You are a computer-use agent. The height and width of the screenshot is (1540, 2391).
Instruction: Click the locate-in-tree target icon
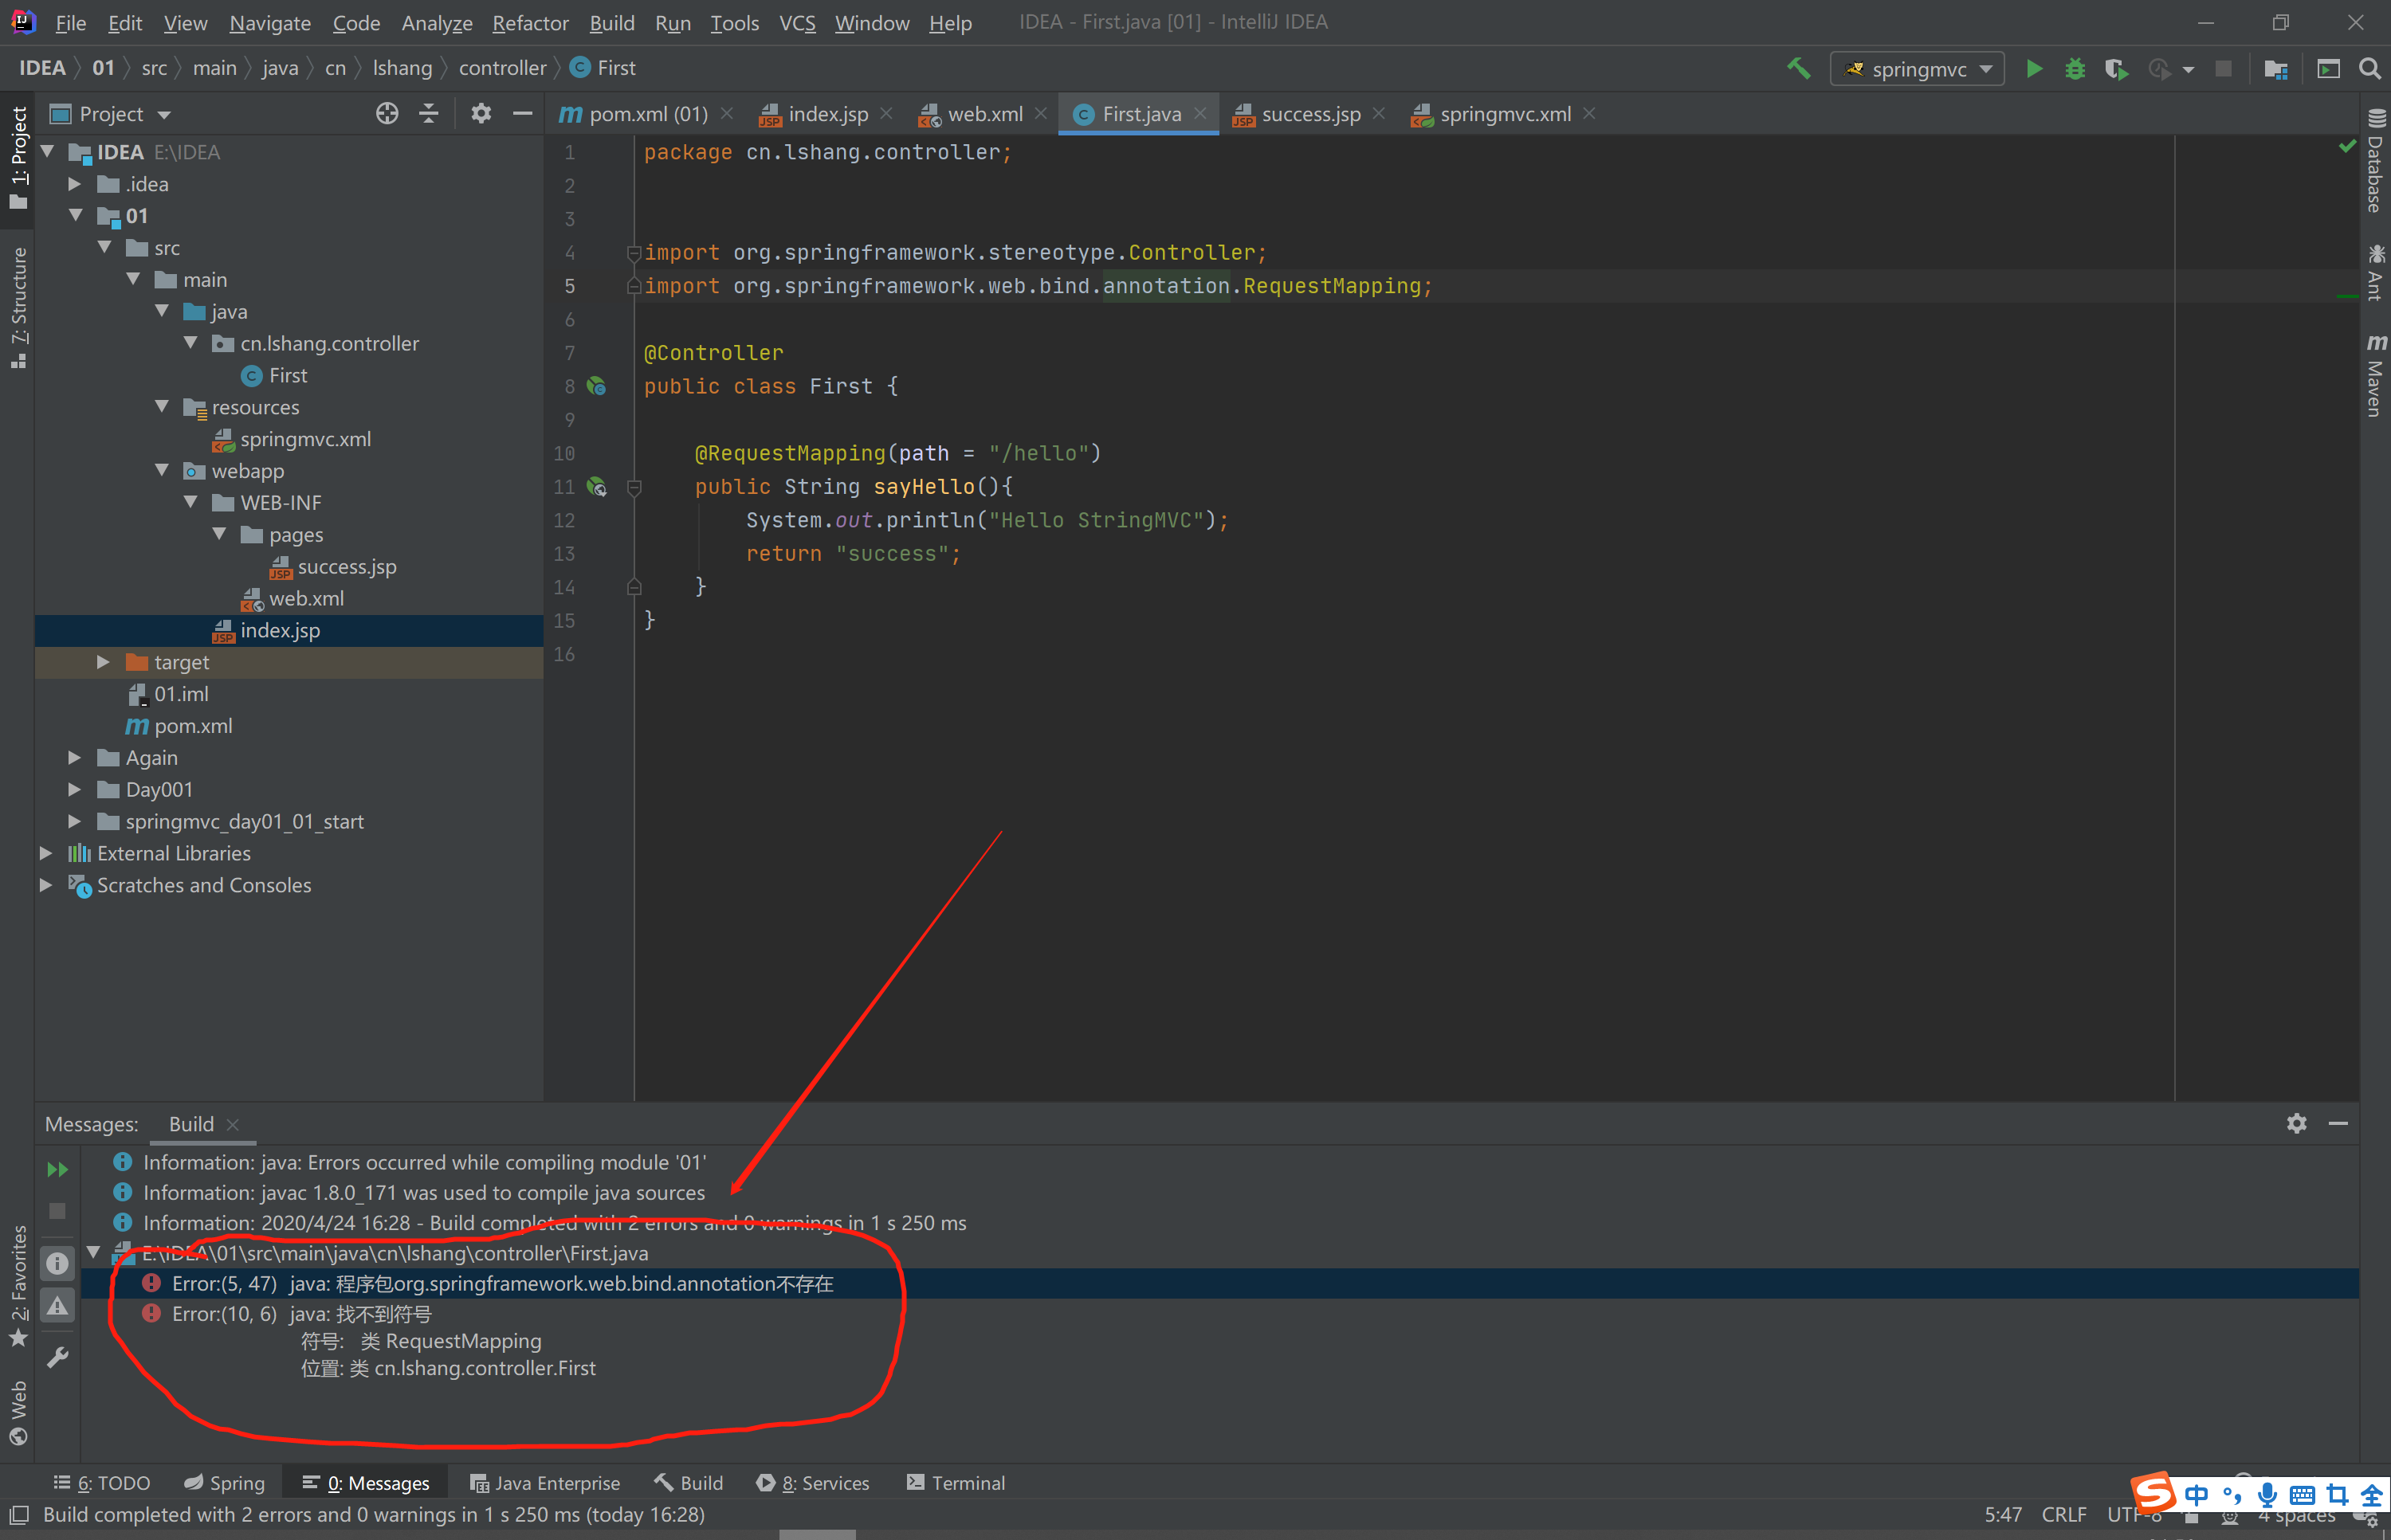[x=387, y=114]
